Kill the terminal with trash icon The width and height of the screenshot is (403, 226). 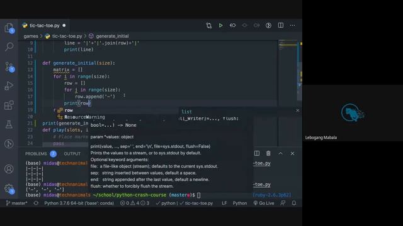click(x=268, y=153)
